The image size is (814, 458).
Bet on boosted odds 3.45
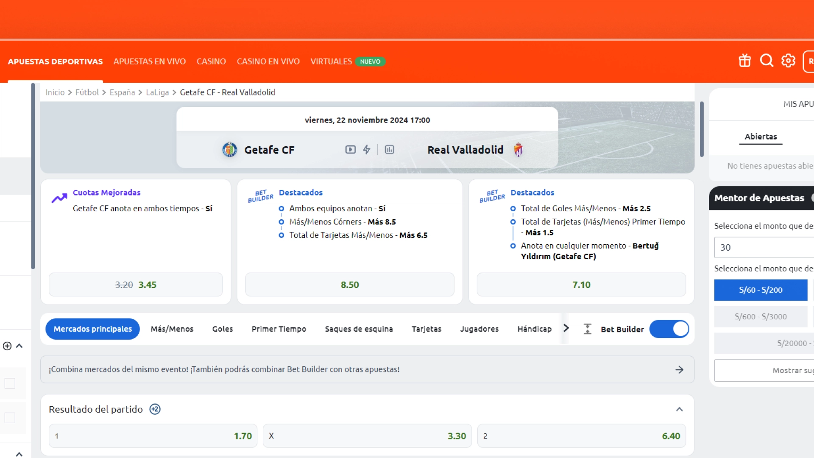point(136,285)
